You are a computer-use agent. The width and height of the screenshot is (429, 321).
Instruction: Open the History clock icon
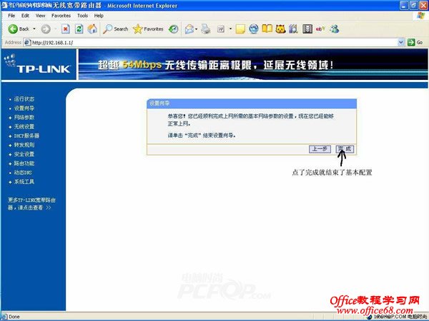coord(173,29)
